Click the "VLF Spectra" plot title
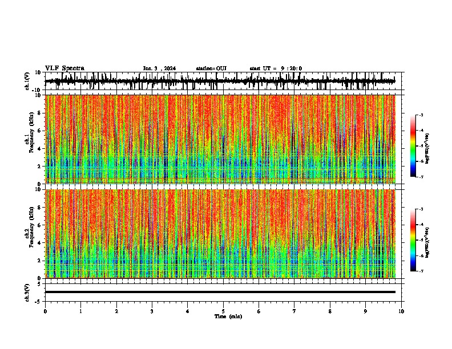The width and height of the screenshot is (452, 349). coord(64,68)
